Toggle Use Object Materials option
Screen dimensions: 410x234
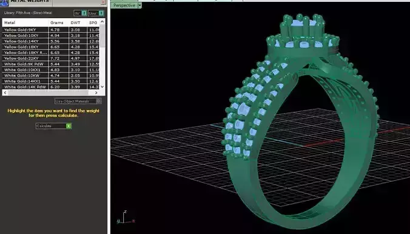[x=78, y=101]
